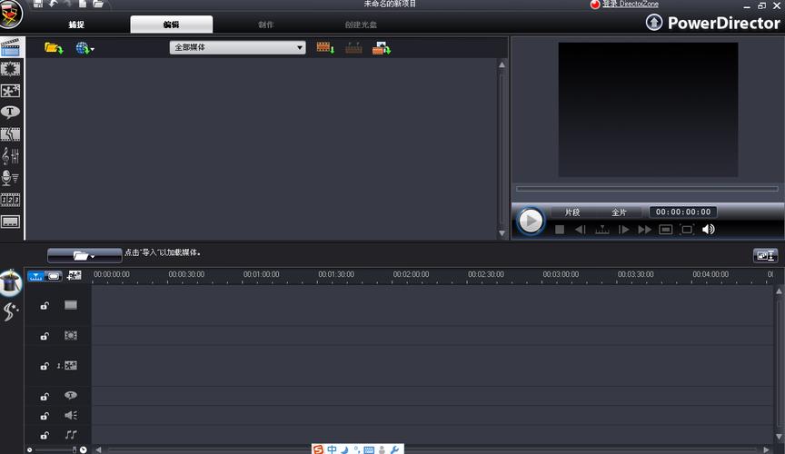Open the Voice-over Recording Room microphone
This screenshot has width=785, height=454.
click(x=11, y=178)
